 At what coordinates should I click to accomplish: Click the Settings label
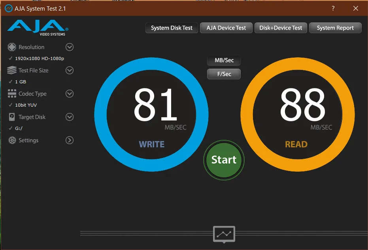28,140
